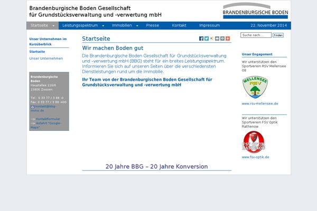
Task: Go to the Presse page
Action: click(x=153, y=25)
